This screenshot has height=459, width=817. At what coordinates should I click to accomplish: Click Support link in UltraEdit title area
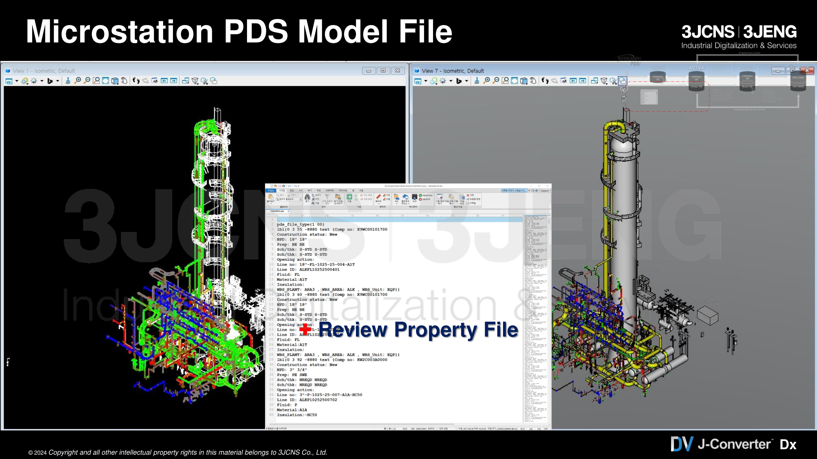pyautogui.click(x=545, y=191)
